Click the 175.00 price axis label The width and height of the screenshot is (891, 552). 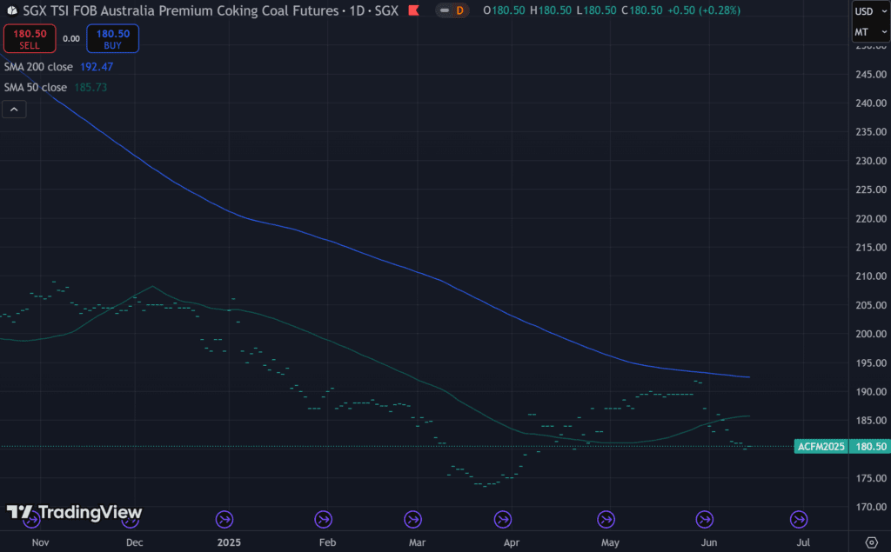tap(870, 478)
